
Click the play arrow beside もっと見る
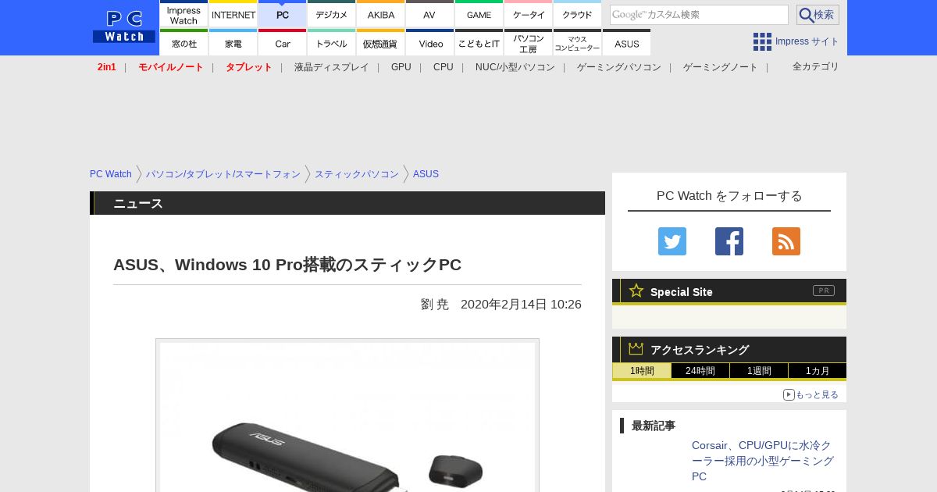[789, 394]
